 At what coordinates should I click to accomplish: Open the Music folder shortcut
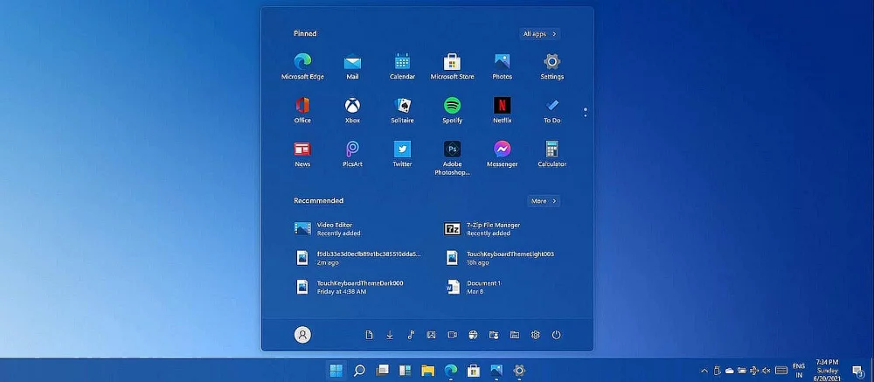411,335
